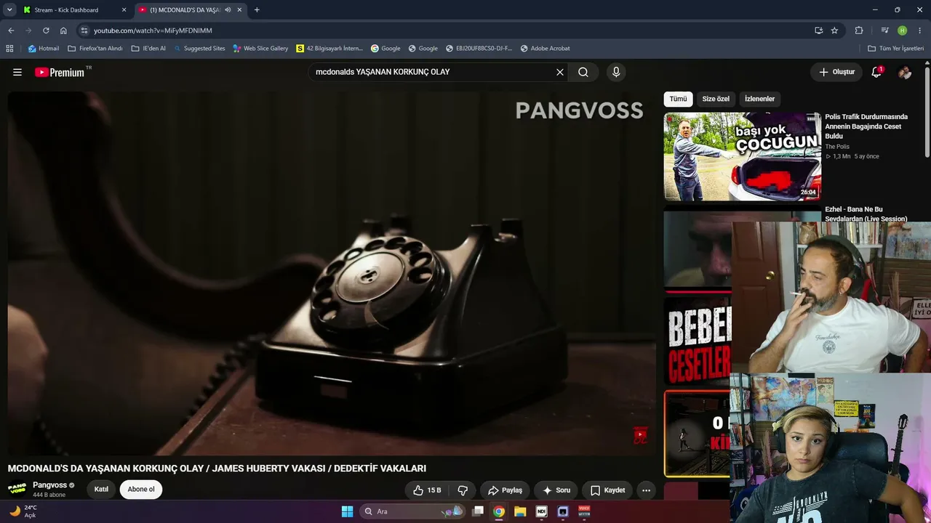The width and height of the screenshot is (931, 523).
Task: Open the başı yok ÇOCUĞUN video thumbnail
Action: coord(742,156)
